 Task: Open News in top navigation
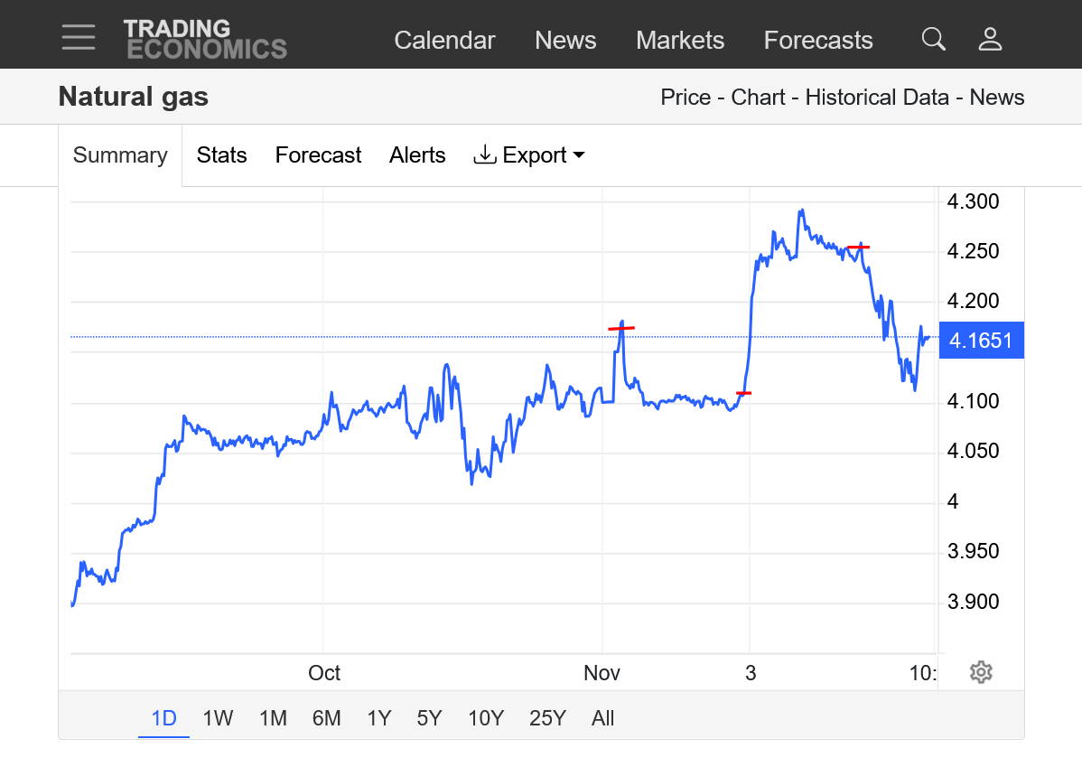point(565,41)
